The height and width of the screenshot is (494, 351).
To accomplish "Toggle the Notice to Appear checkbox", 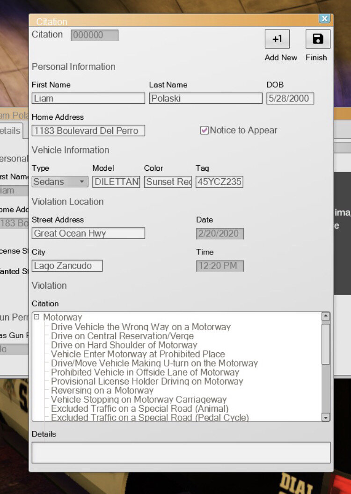I will tap(204, 131).
